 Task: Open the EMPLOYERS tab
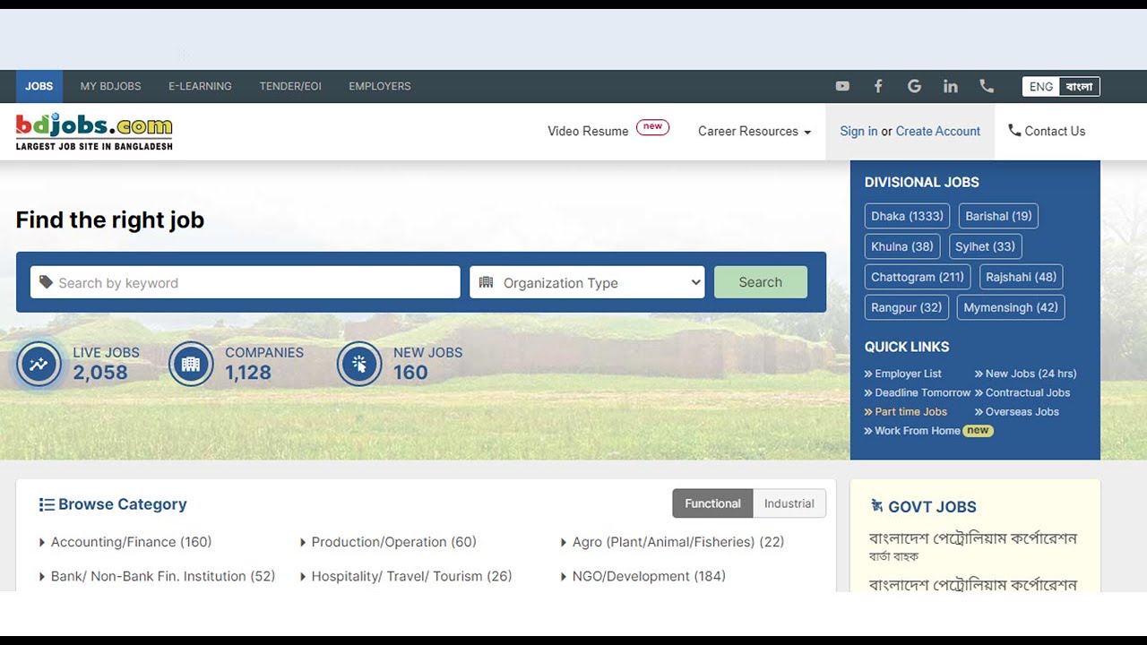coord(380,86)
